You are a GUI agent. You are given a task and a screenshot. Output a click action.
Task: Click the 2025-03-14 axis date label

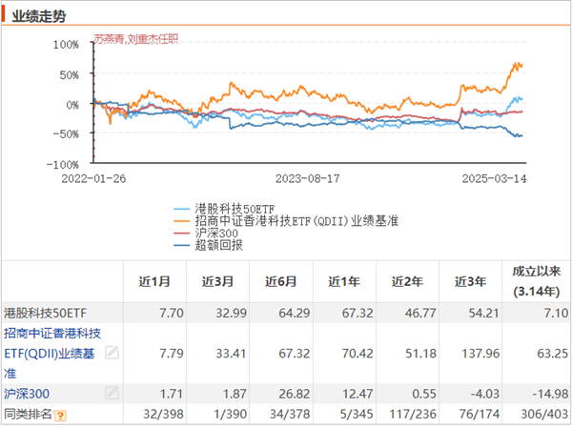[x=494, y=178]
